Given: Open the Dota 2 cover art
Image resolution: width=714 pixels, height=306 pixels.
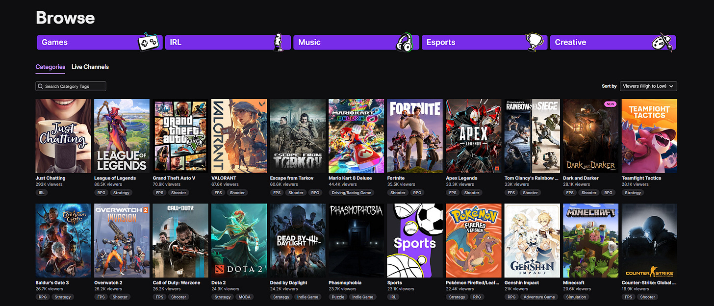Looking at the screenshot, I should pos(239,240).
